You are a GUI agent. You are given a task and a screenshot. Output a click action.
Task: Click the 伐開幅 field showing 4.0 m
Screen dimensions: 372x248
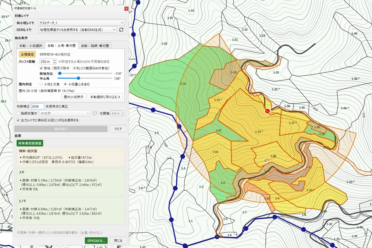(x=116, y=113)
